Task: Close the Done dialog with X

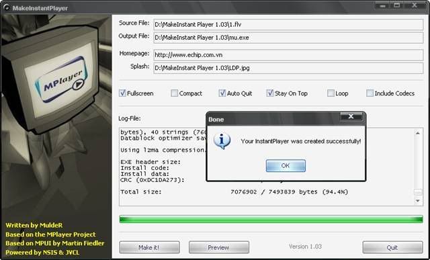Action: click(351, 116)
